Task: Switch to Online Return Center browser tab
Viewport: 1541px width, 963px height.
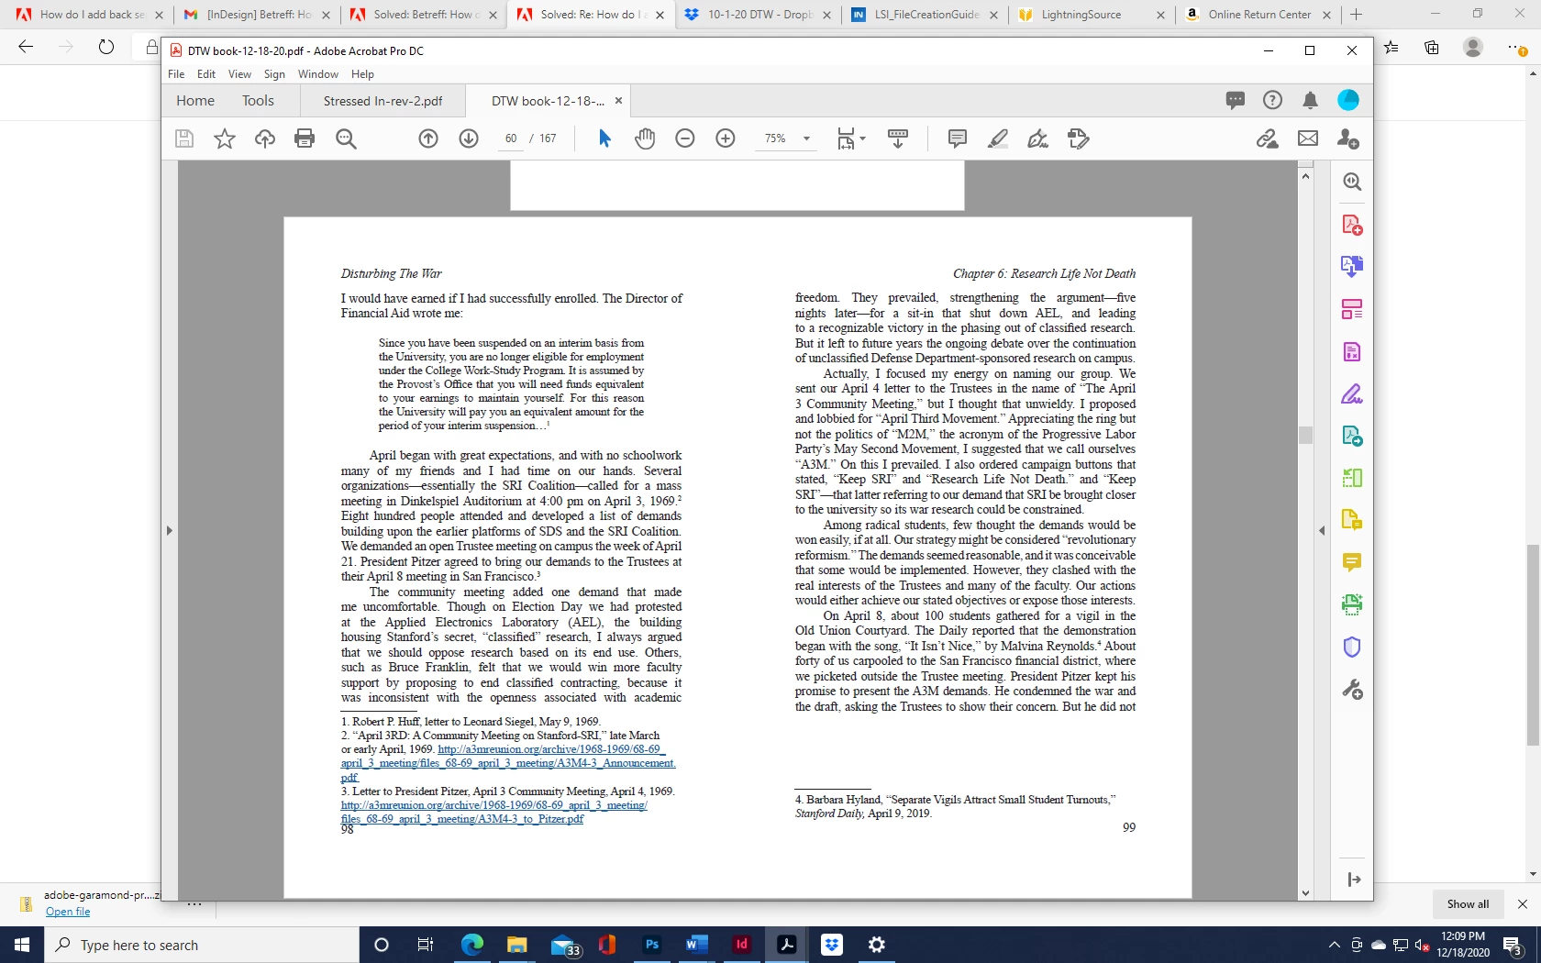Action: [x=1258, y=15]
